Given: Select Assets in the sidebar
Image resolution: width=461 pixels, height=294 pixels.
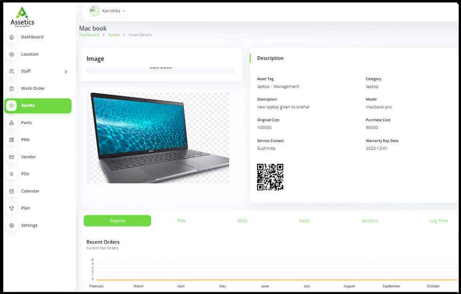Looking at the screenshot, I should (38, 106).
